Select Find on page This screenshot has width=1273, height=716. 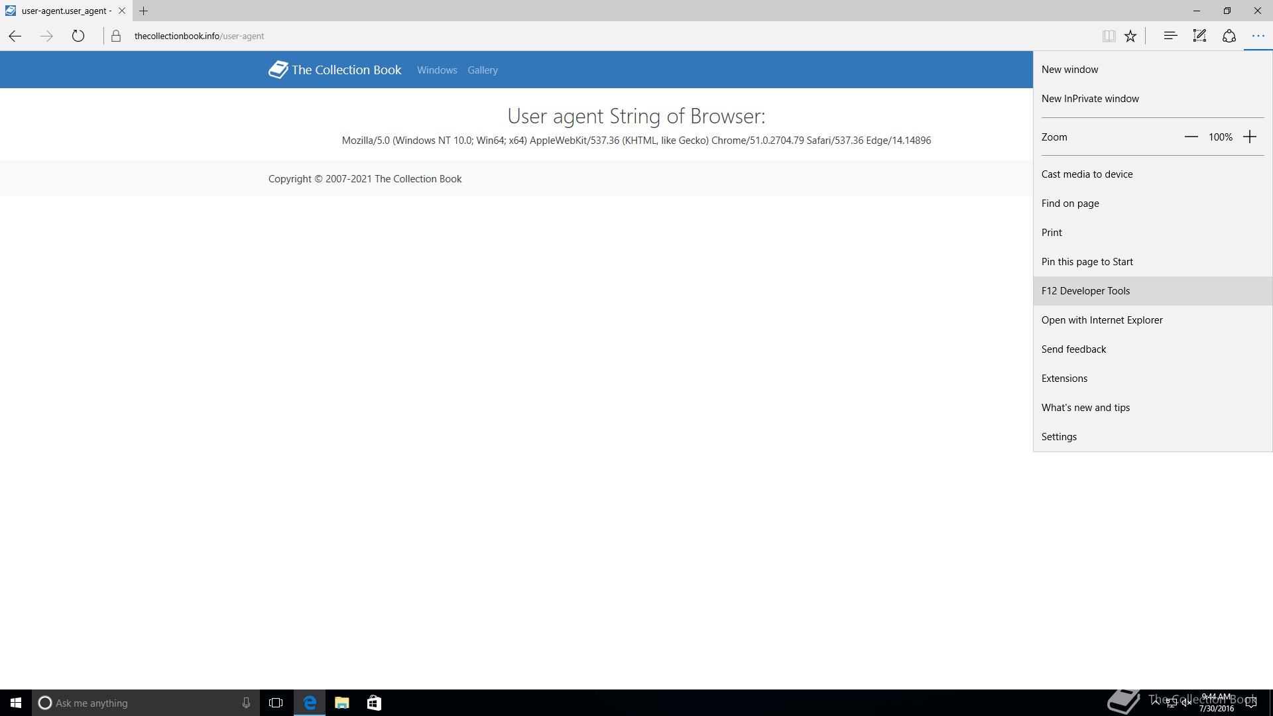coord(1152,204)
